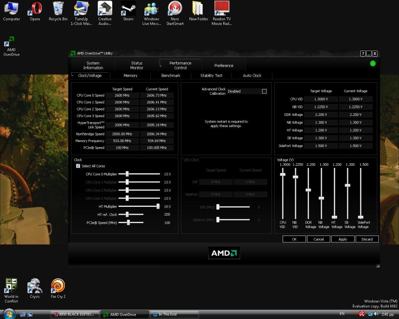This screenshot has width=399, height=319.
Task: Click the AMD logo at window bottom
Action: [224, 253]
